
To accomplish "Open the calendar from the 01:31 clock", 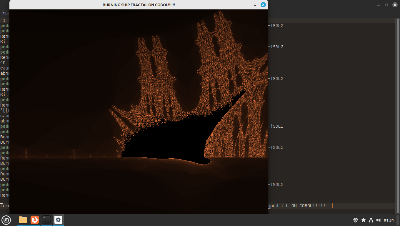I will pos(389,220).
